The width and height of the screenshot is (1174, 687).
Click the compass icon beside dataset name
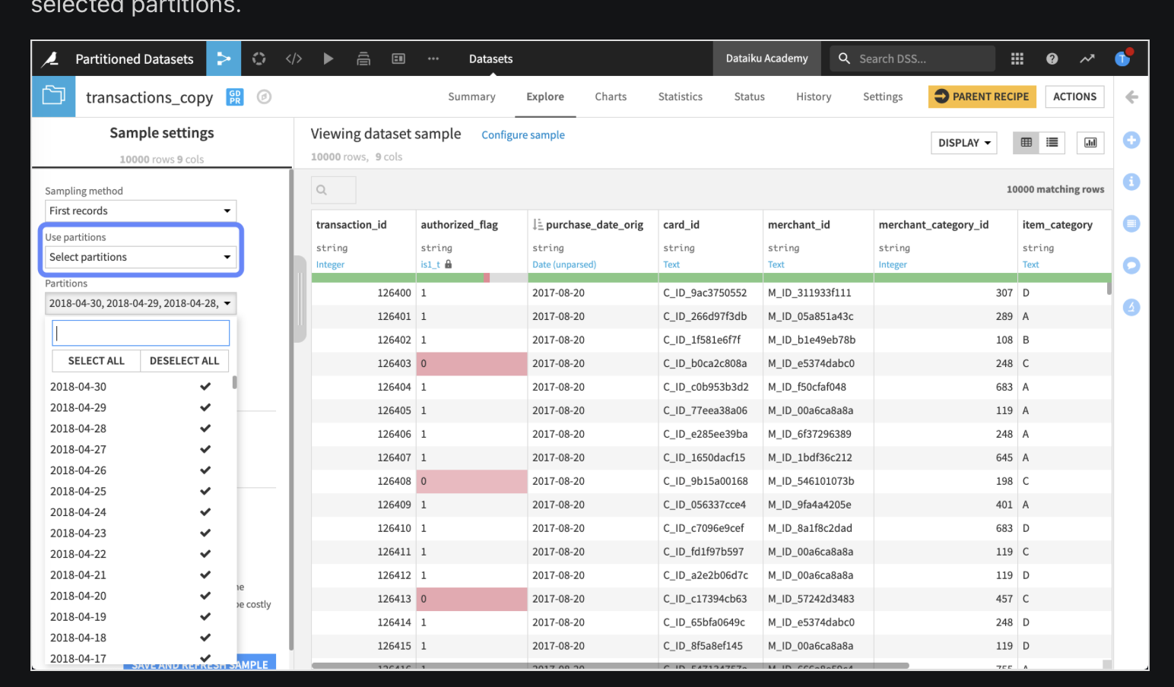point(265,97)
